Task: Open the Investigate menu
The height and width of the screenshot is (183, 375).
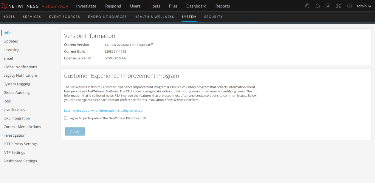Action: [x=86, y=6]
